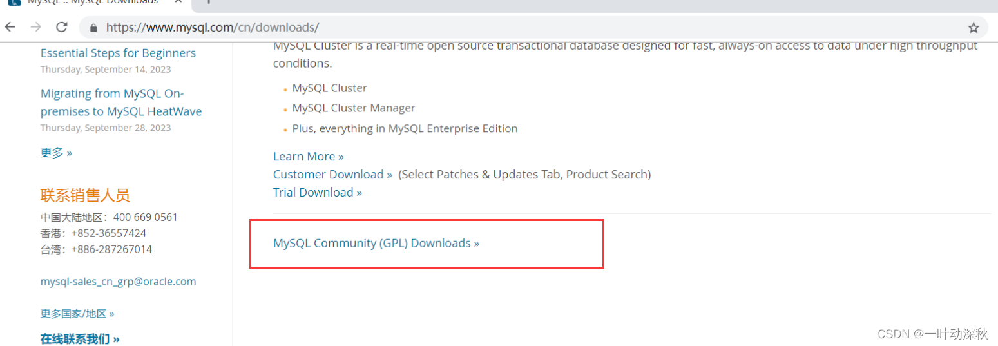Image resolution: width=998 pixels, height=346 pixels.
Task: Click the browser back arrow
Action: coord(10,27)
